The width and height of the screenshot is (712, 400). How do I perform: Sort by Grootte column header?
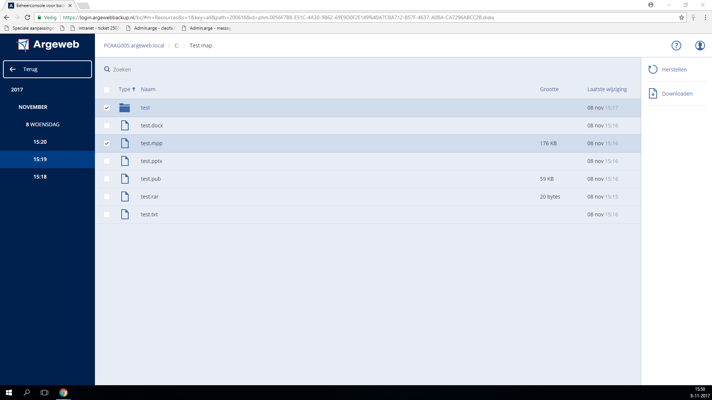(549, 89)
